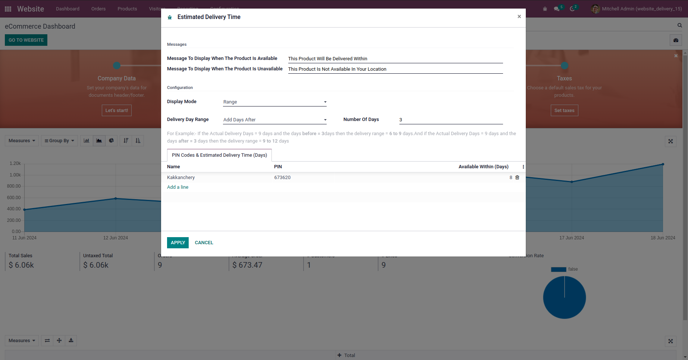
Task: Click the 18 Jun 2024 graph data point
Action: (663, 164)
